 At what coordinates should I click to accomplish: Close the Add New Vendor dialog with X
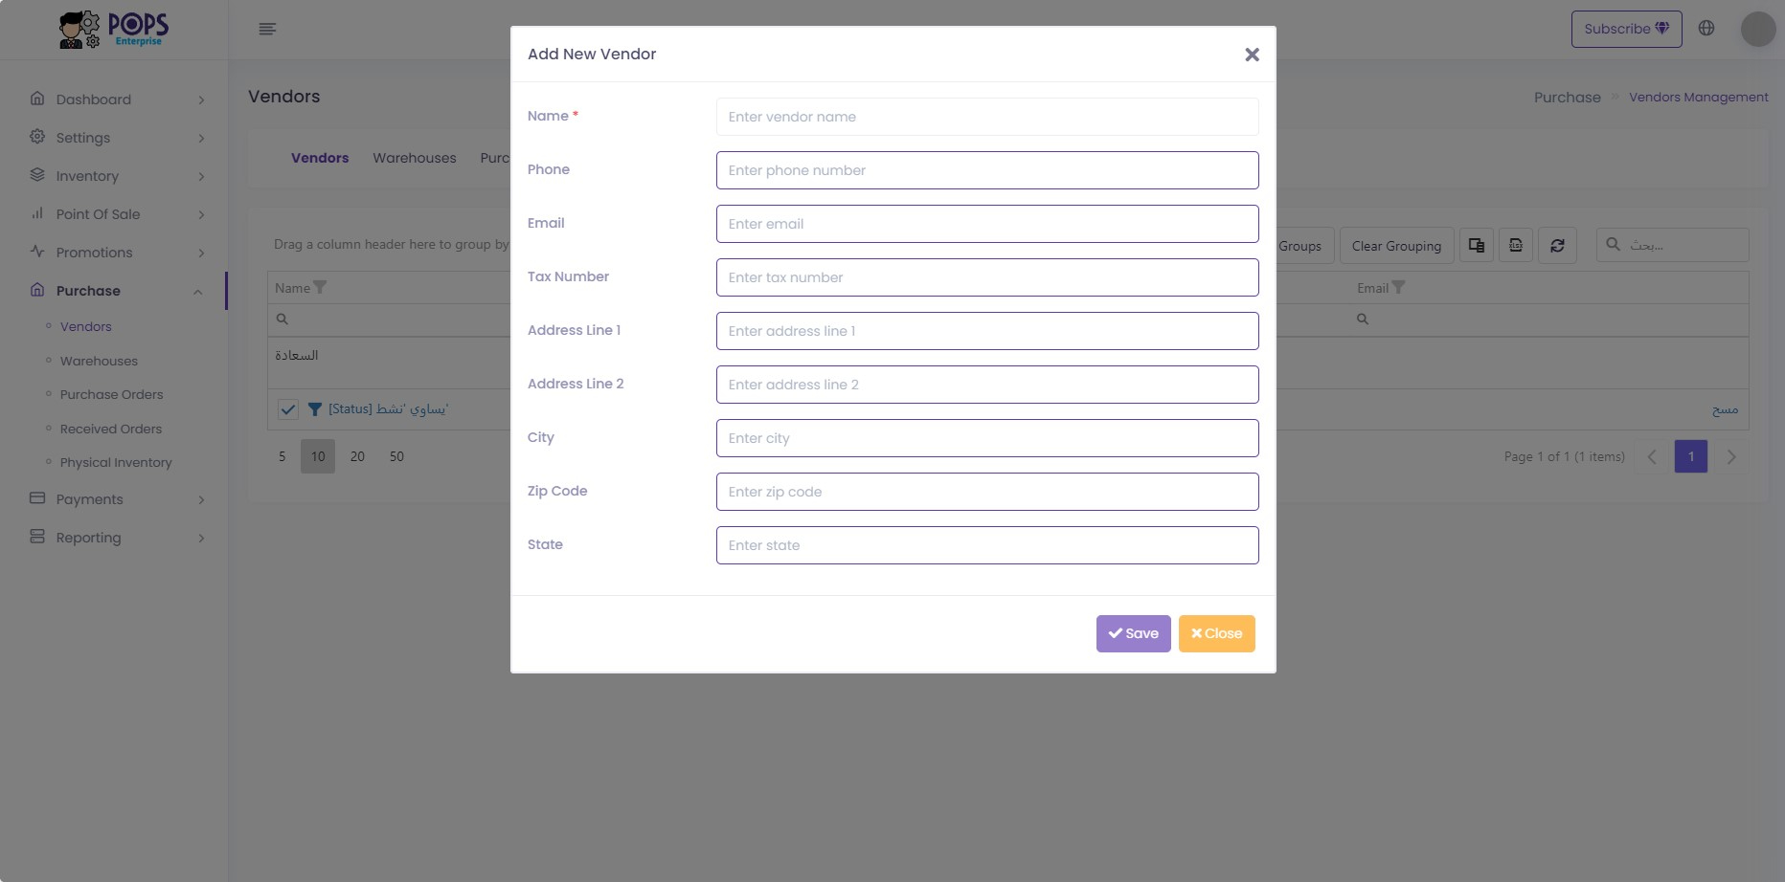[x=1252, y=55]
